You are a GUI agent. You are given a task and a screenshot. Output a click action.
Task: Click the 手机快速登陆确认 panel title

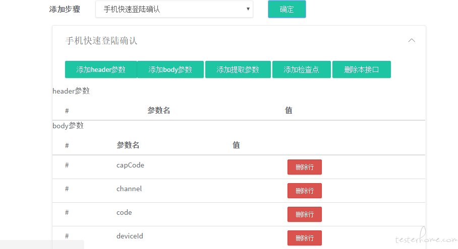pos(101,41)
